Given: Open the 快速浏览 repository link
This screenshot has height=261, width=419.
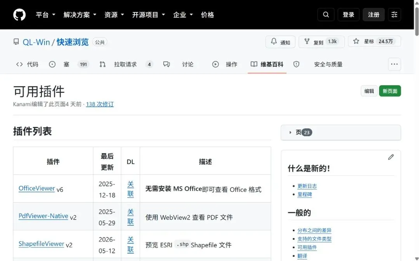Looking at the screenshot, I should click(73, 42).
